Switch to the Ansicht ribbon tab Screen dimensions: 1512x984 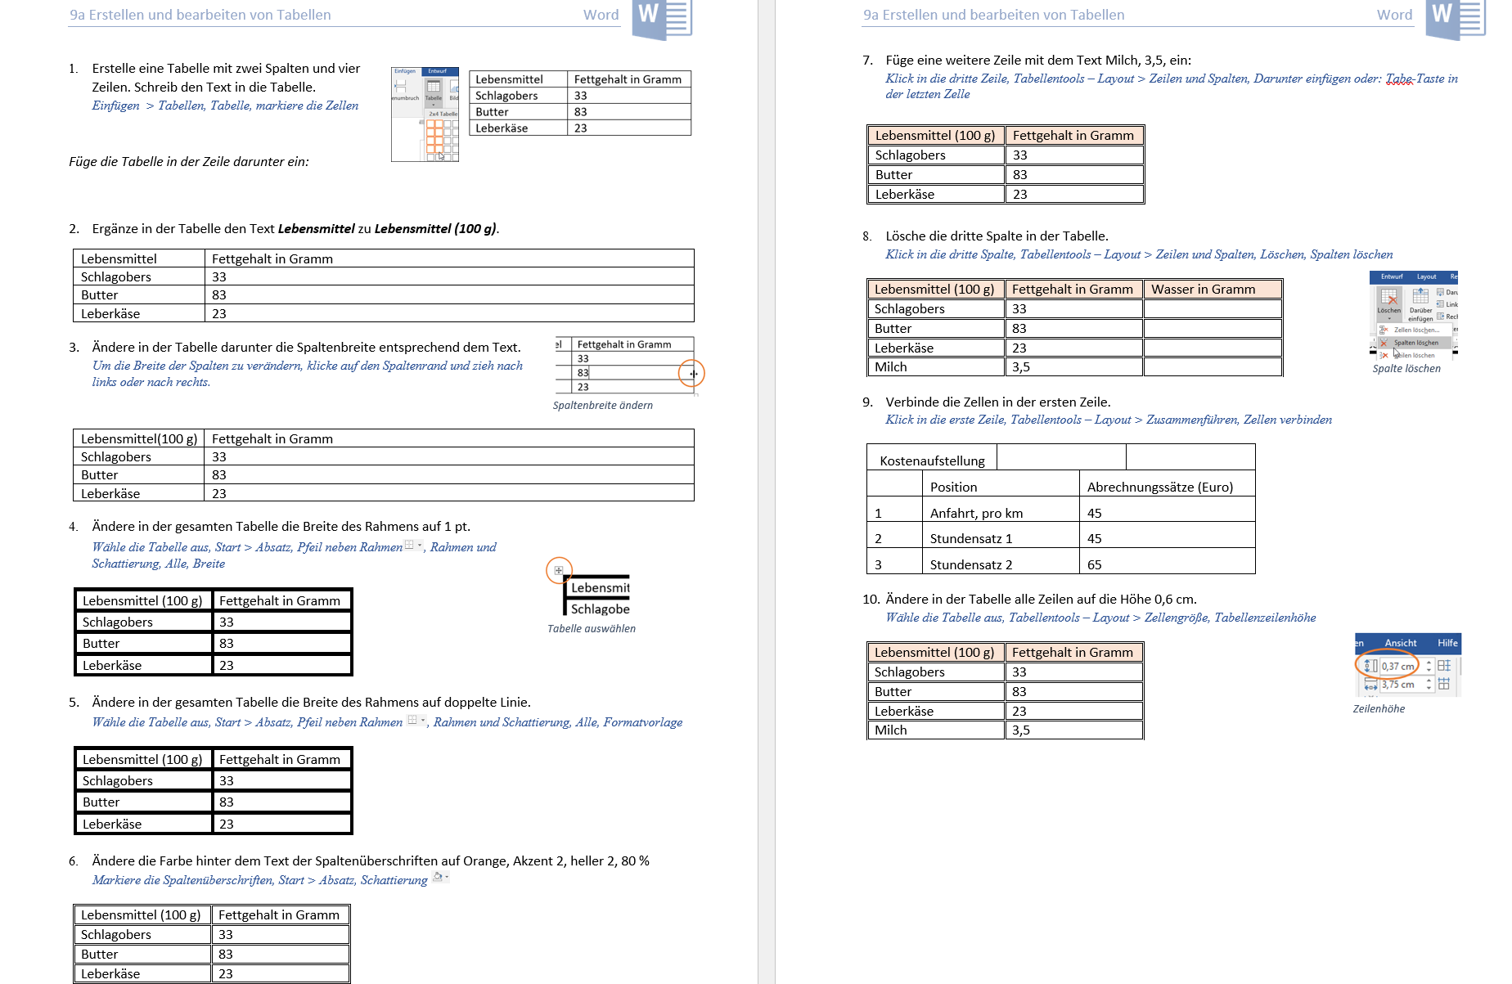[x=1400, y=643]
